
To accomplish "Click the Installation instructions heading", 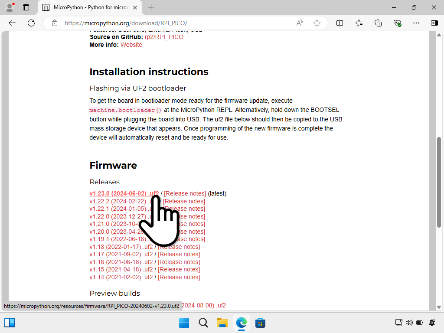I will click(149, 72).
